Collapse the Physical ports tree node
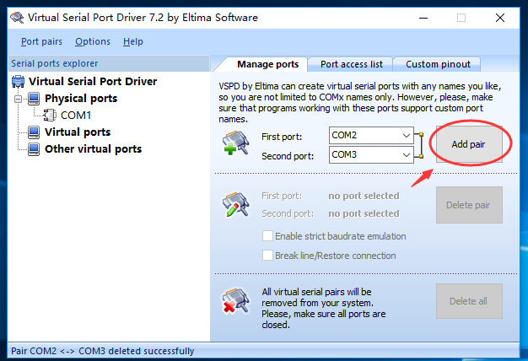 [x=19, y=99]
